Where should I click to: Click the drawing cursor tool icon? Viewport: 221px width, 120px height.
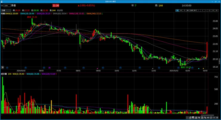[x=205, y=118]
